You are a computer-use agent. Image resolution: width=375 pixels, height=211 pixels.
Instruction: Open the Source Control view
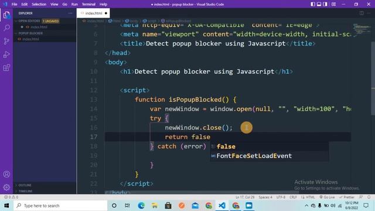6,41
